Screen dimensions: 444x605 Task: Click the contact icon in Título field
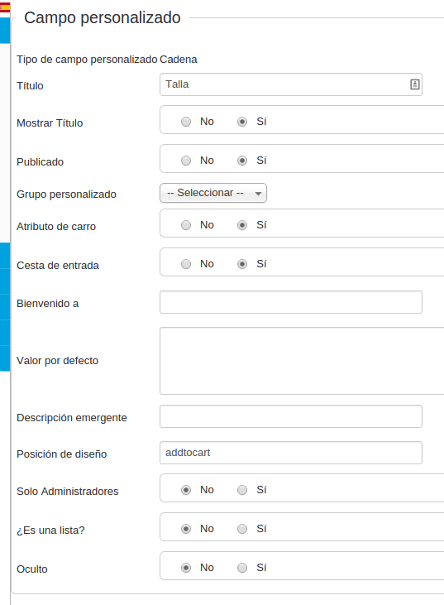(x=415, y=84)
